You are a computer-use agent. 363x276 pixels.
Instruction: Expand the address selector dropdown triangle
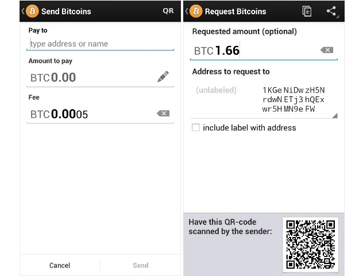point(335,115)
